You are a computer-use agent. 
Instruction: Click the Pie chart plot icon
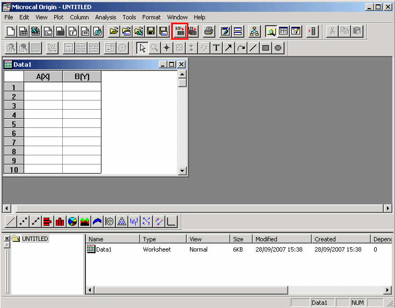pos(72,221)
